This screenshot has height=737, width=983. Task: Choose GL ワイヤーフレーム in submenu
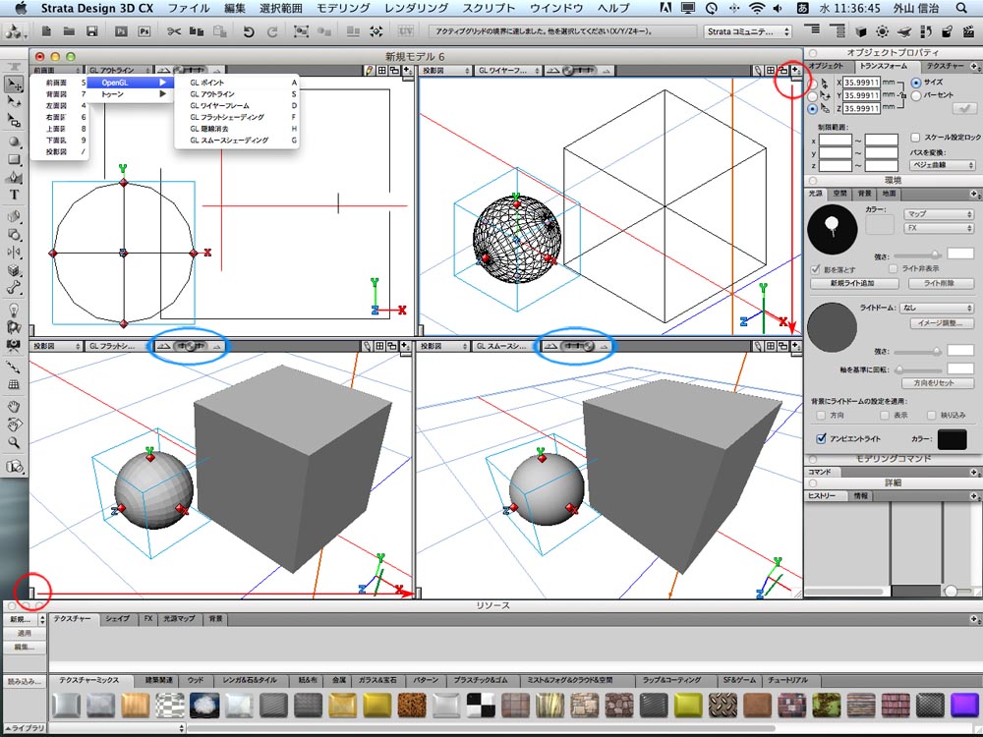pos(236,105)
